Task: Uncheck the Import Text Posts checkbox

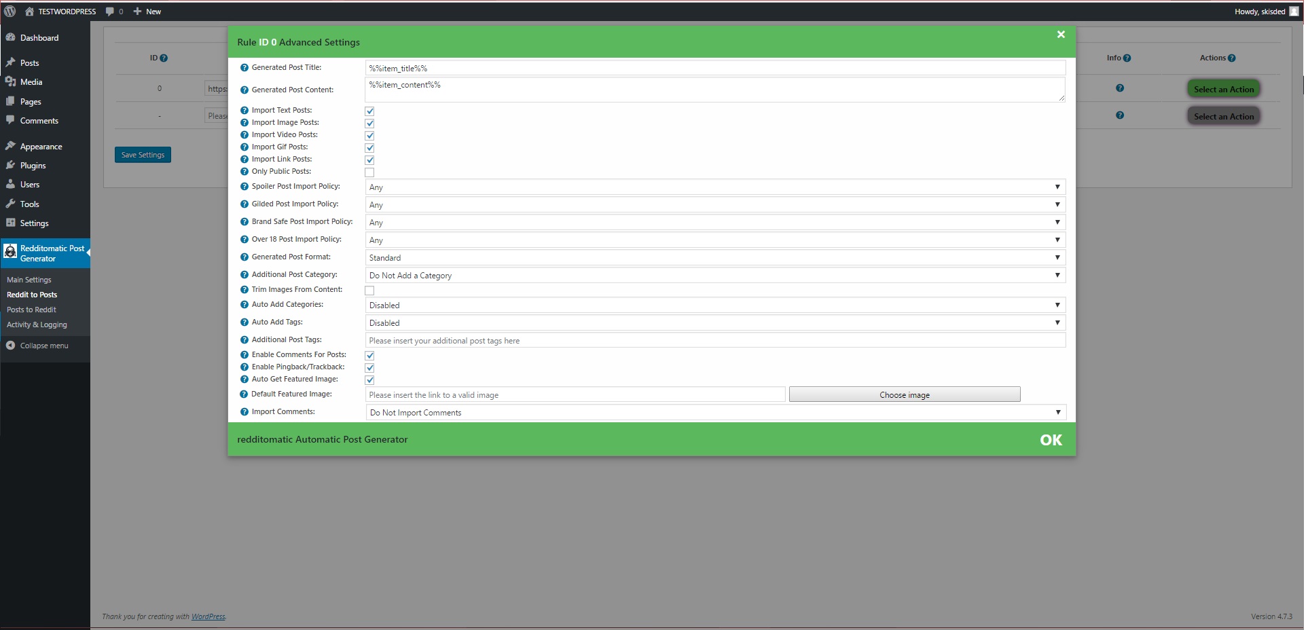Action: click(370, 111)
